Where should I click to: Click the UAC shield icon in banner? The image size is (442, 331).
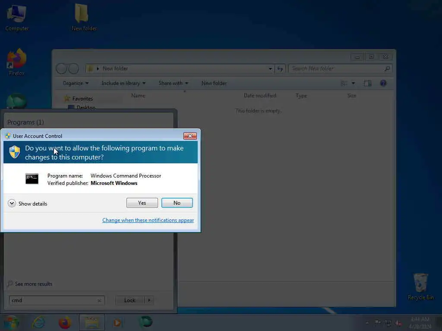pyautogui.click(x=15, y=152)
